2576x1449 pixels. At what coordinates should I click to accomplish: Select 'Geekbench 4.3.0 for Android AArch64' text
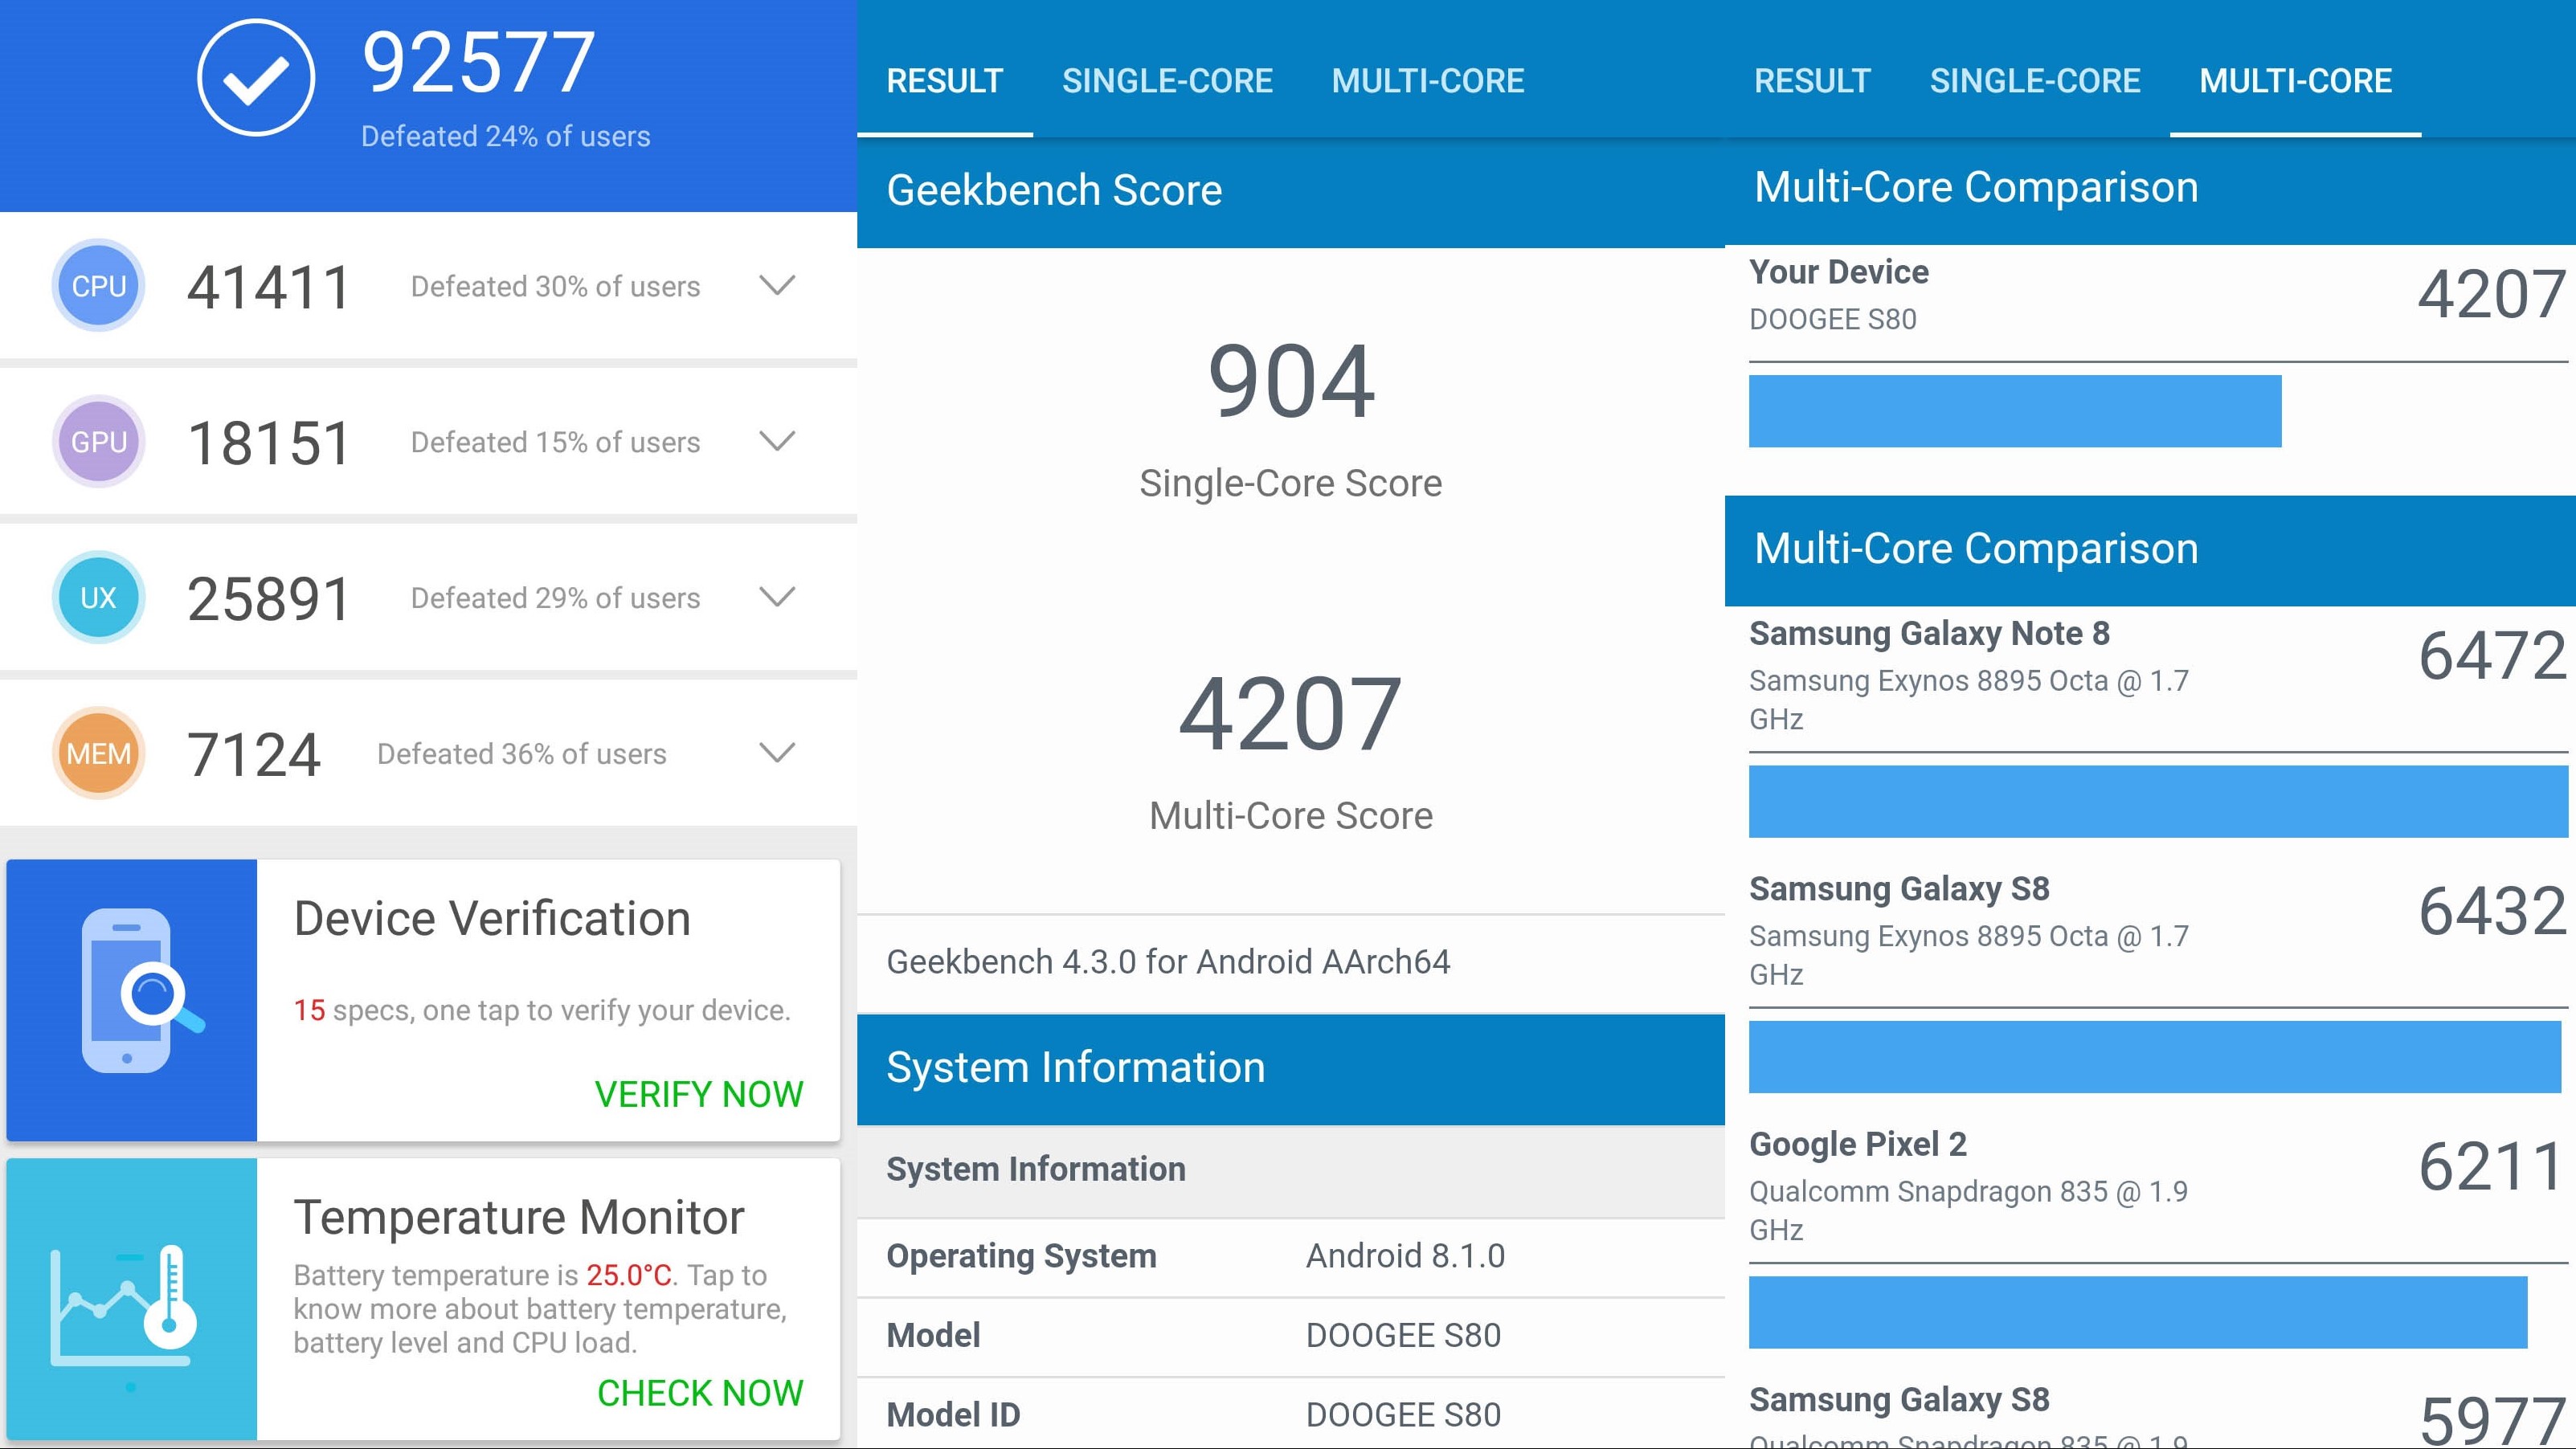click(1168, 961)
